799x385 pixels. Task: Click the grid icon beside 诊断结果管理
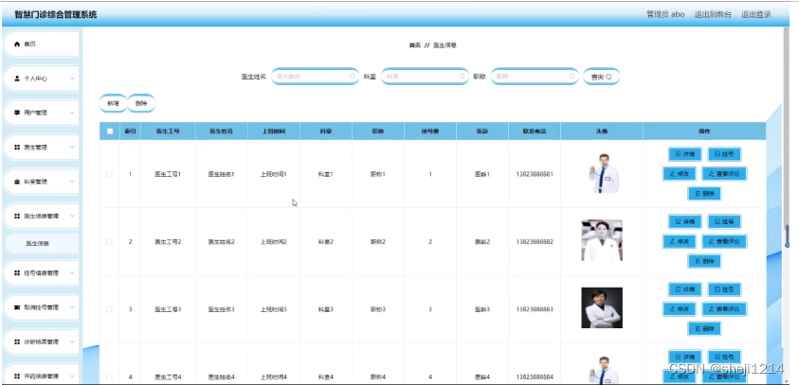(x=17, y=341)
